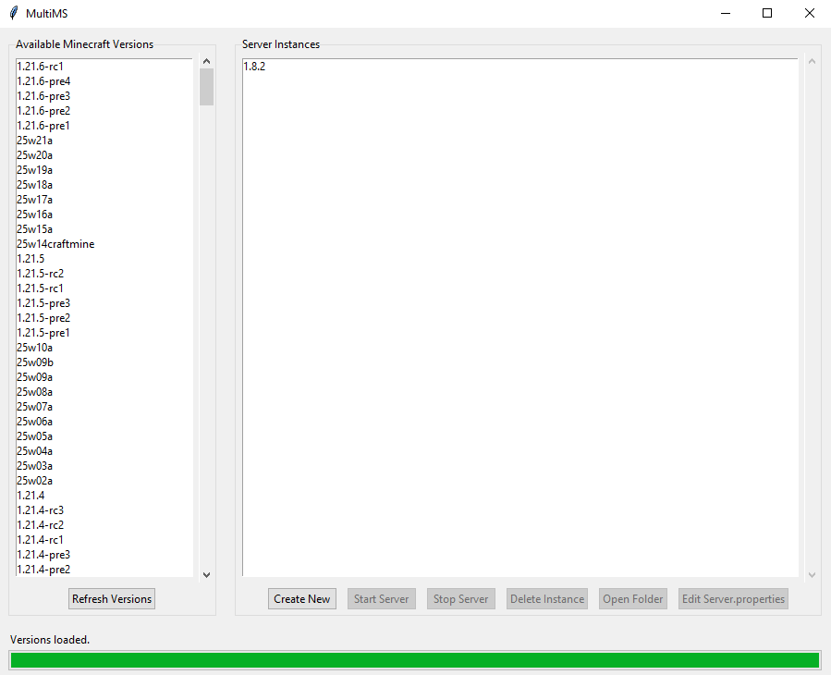The width and height of the screenshot is (831, 675).
Task: Click versions list scroll up arrow
Action: click(207, 61)
